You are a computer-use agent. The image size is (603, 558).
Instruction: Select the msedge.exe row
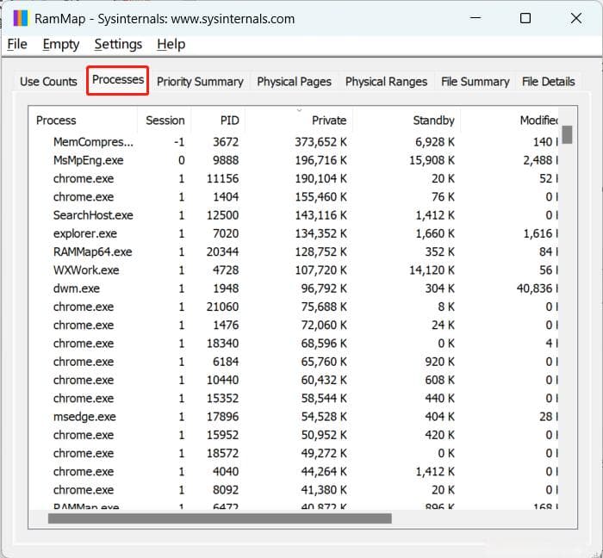pyautogui.click(x=293, y=417)
